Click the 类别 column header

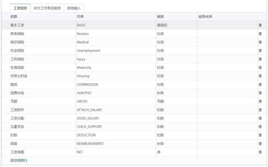[x=160, y=16]
